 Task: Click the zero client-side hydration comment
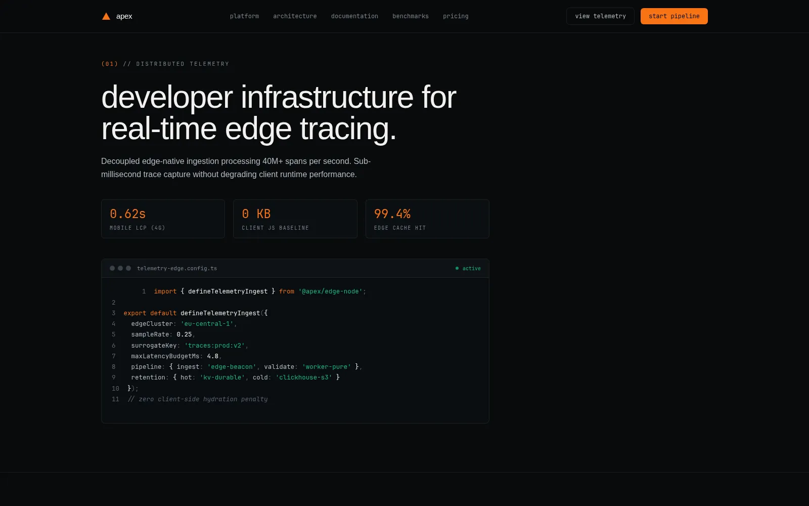pos(198,399)
